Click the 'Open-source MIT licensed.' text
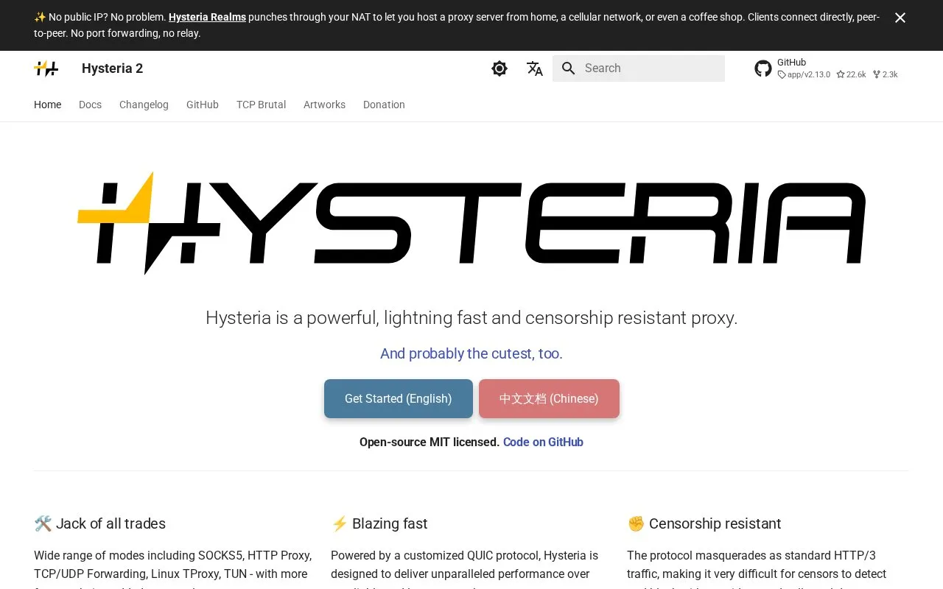 [430, 442]
